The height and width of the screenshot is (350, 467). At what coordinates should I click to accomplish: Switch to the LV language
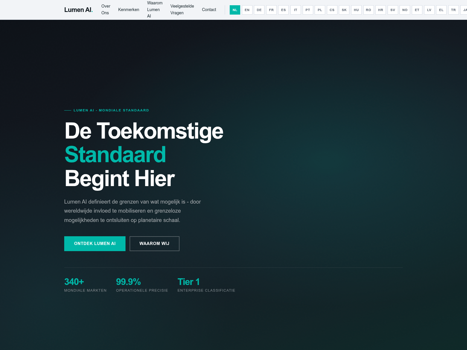(429, 10)
